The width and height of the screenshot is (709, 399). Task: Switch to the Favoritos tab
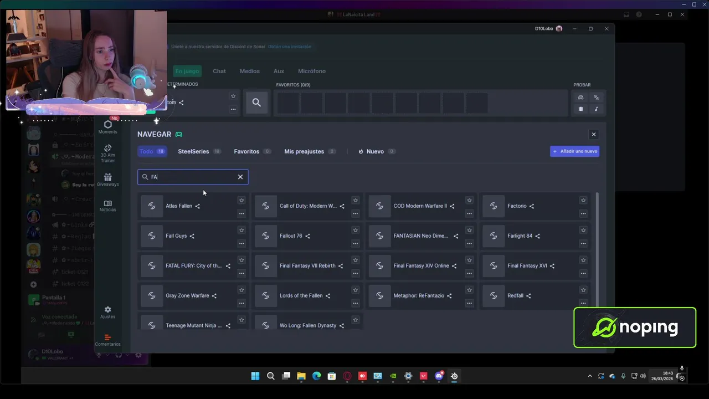coord(253,151)
